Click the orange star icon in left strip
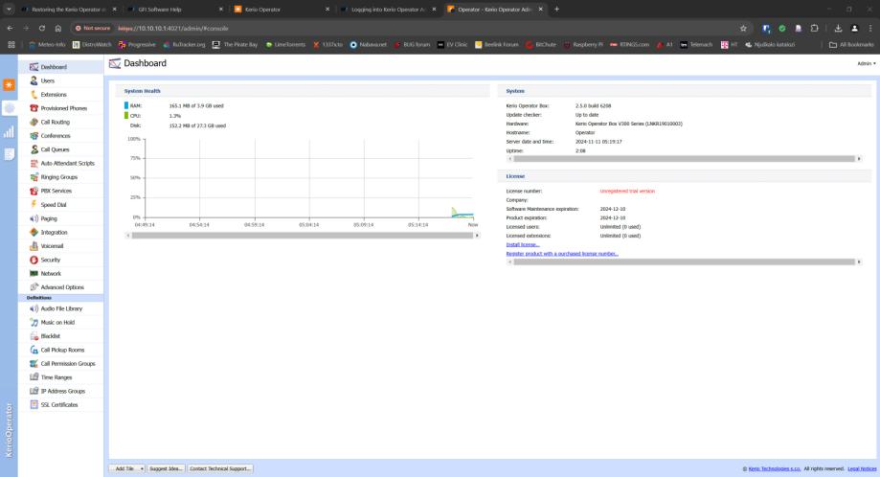Viewport: 880px width, 477px height. pos(9,84)
